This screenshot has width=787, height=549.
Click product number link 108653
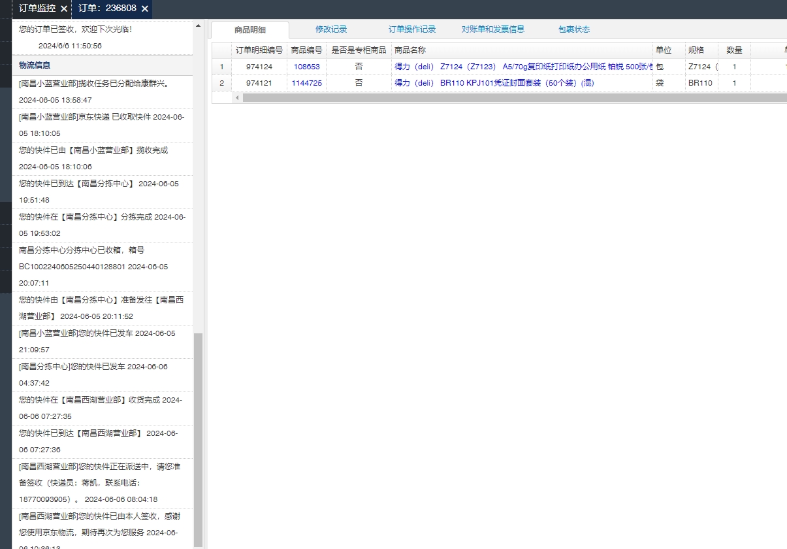307,67
